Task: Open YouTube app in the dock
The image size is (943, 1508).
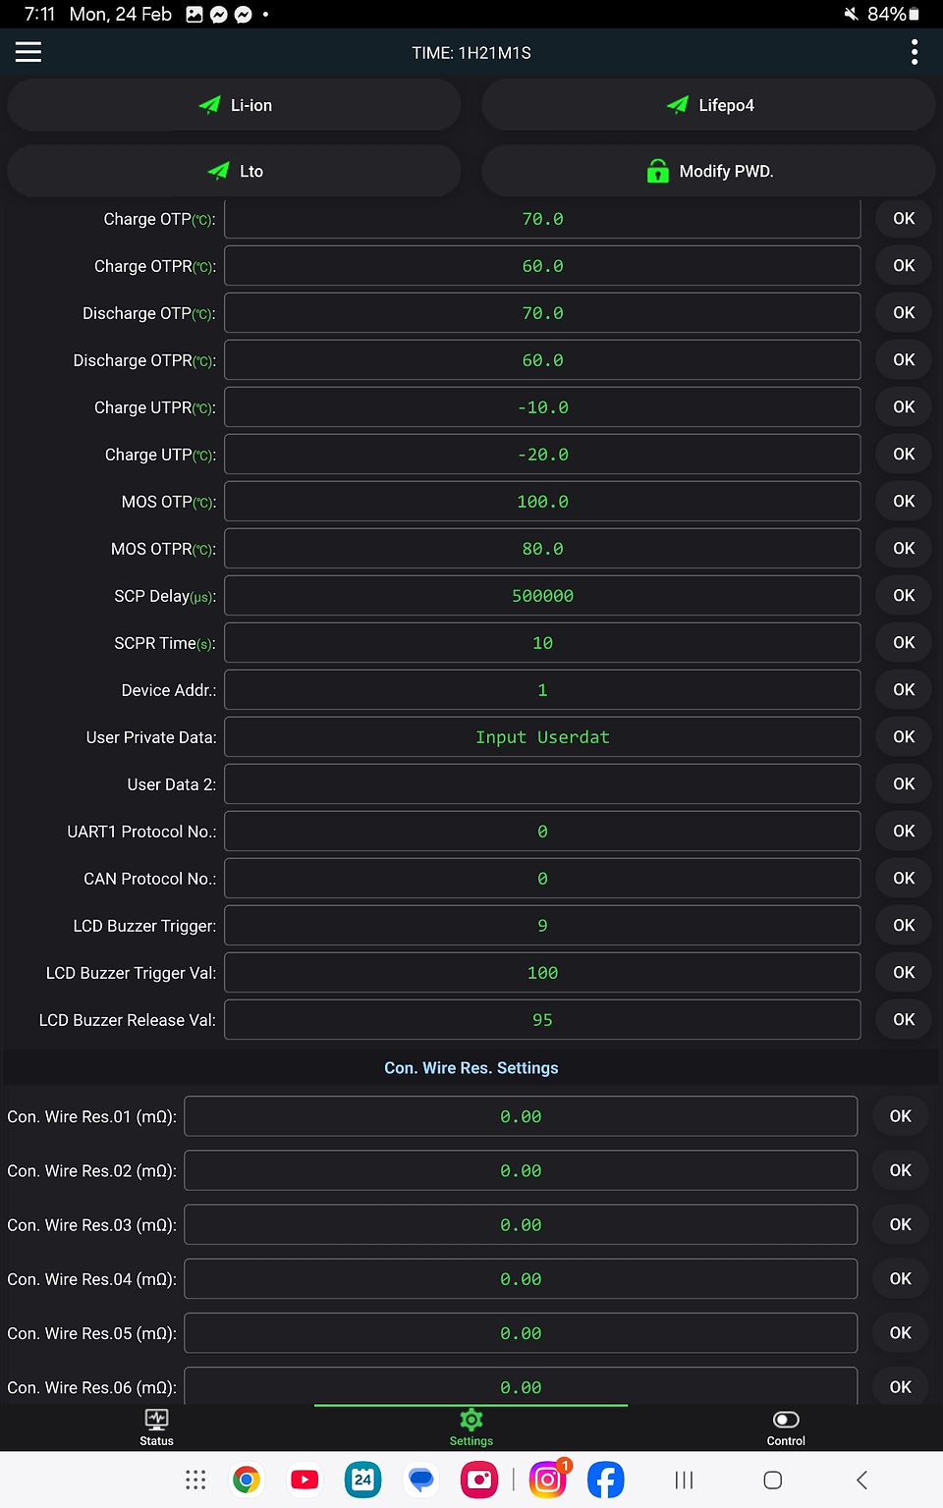Action: [305, 1480]
